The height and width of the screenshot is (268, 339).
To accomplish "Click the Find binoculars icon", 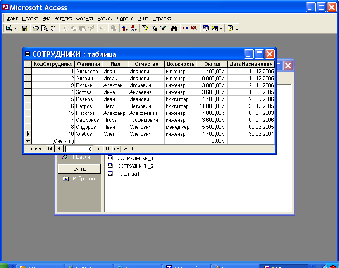I will (174, 28).
